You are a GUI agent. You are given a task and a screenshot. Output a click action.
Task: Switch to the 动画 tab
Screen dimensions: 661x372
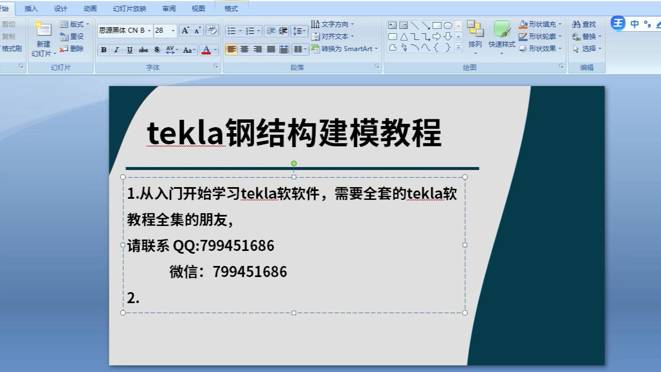coord(90,8)
